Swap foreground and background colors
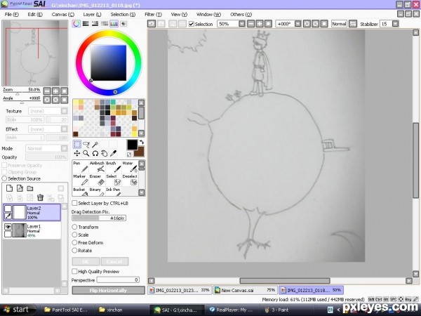The image size is (421, 316). coord(142,142)
